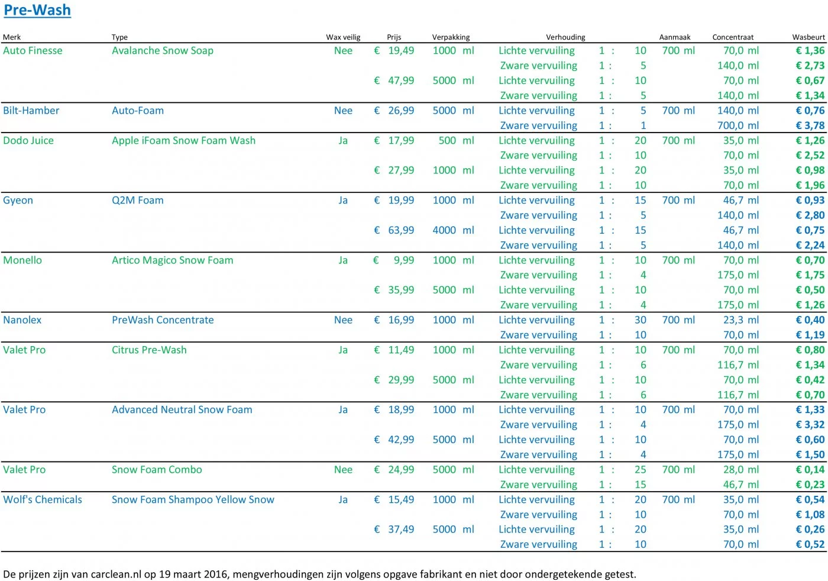Select the 37,49 price for Wolf's Chemicals
828x581 pixels.
pyautogui.click(x=401, y=529)
